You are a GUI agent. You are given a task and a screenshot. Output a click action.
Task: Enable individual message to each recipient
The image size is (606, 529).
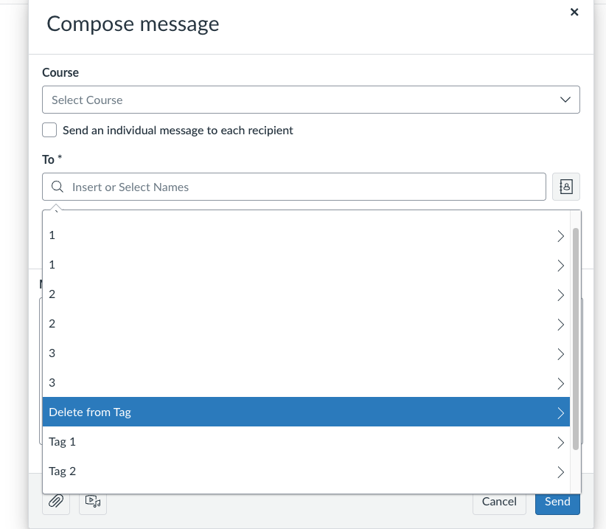(x=49, y=131)
